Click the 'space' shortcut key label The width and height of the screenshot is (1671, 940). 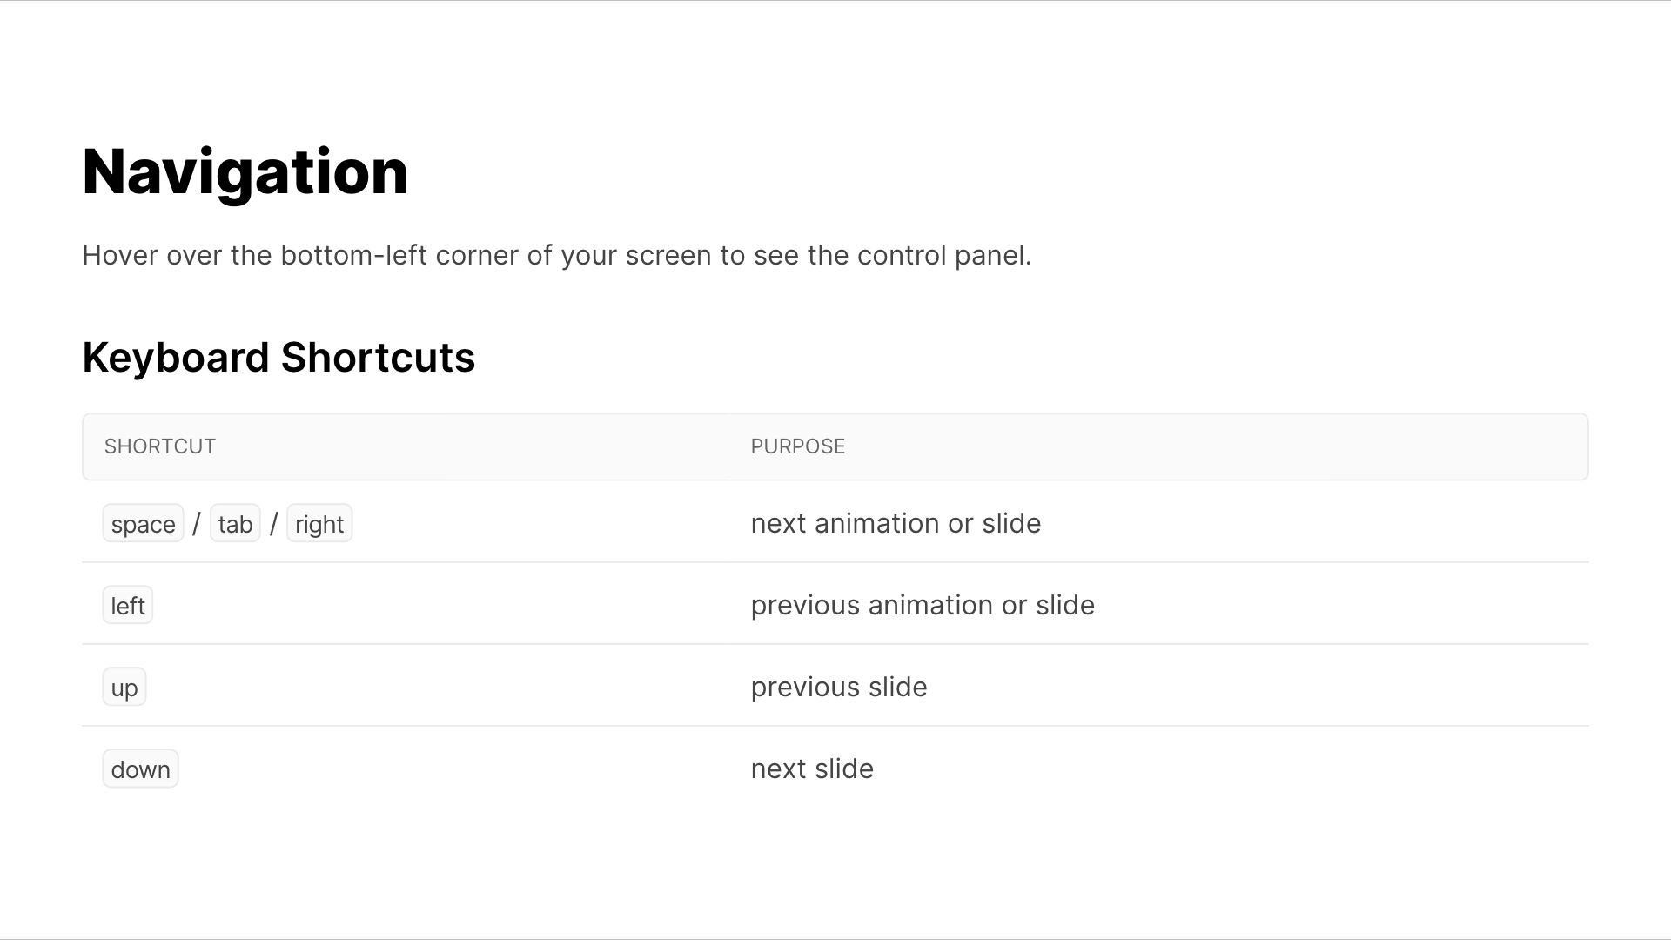coord(143,523)
